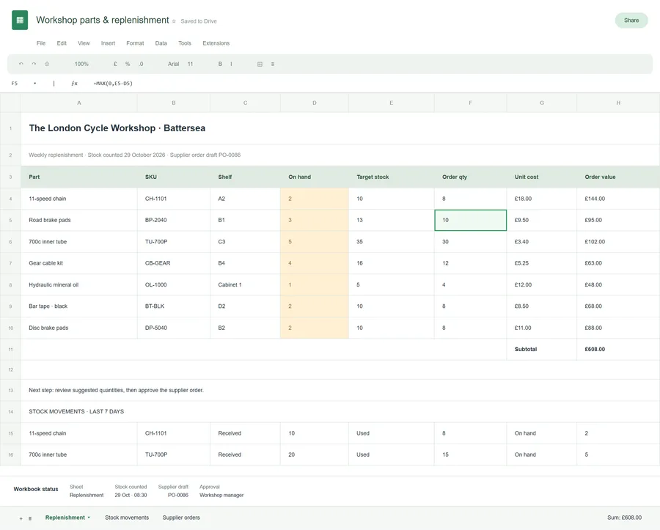
Task: Open the name box dropdown arrow
Action: (35, 84)
